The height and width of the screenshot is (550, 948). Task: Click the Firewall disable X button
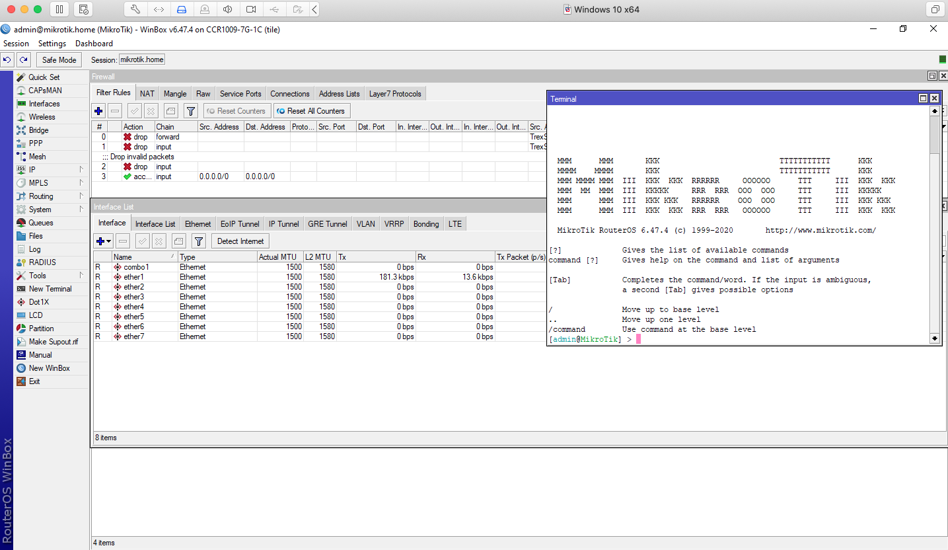tap(151, 111)
